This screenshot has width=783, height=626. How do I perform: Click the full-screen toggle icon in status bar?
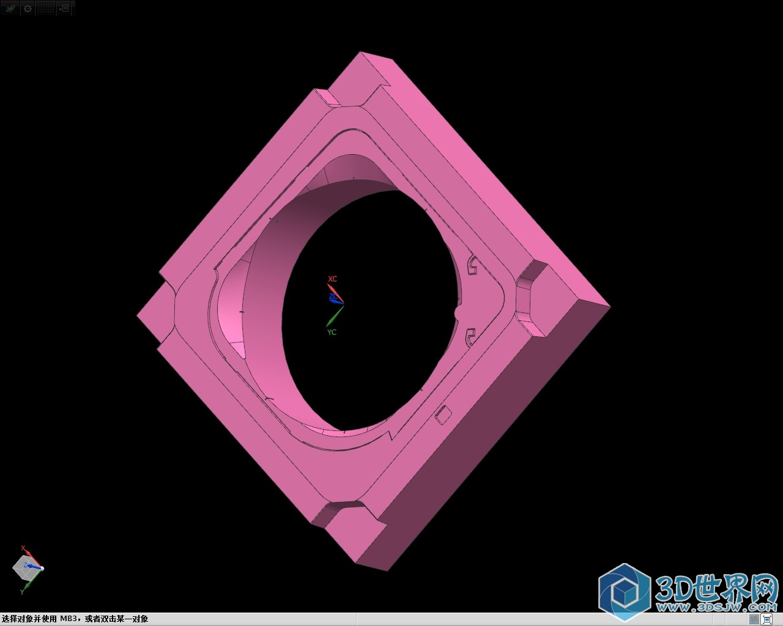pos(765,619)
